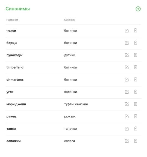Delete the dr martens entry
147x157 pixels.
point(136,79)
